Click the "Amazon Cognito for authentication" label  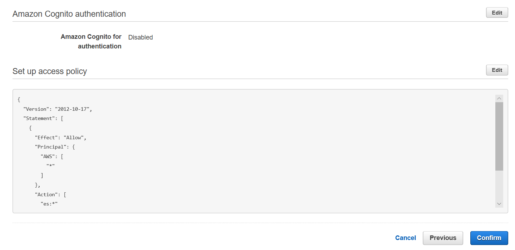[x=91, y=41]
